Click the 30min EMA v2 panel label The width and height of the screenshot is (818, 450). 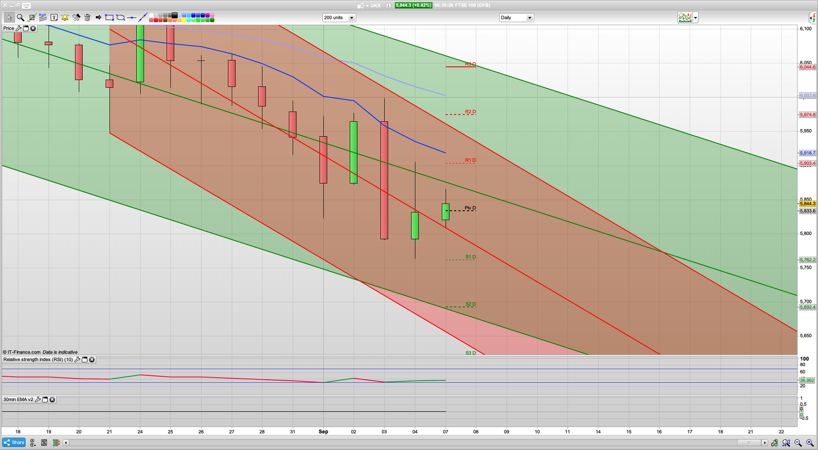point(18,400)
